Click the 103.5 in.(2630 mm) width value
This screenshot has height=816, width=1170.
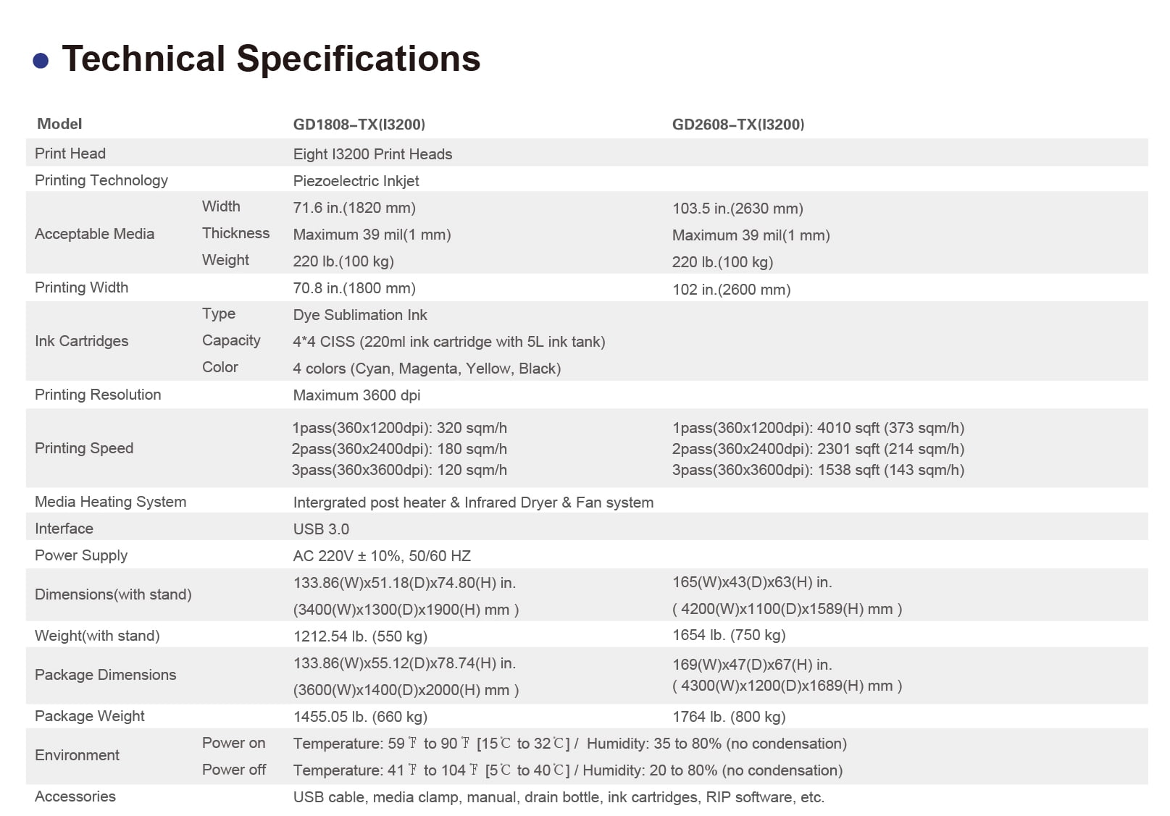pyautogui.click(x=737, y=209)
